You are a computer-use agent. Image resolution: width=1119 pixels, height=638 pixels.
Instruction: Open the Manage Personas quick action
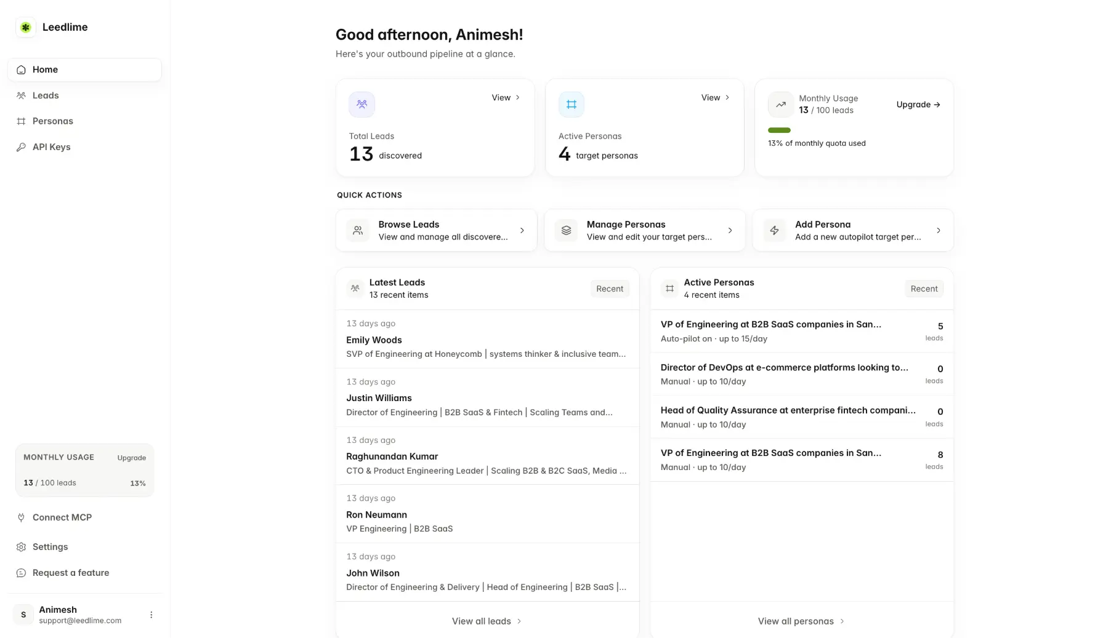pyautogui.click(x=644, y=230)
